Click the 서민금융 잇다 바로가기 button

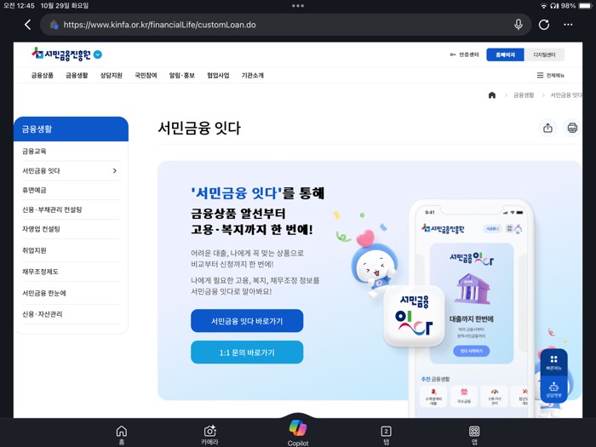click(247, 321)
